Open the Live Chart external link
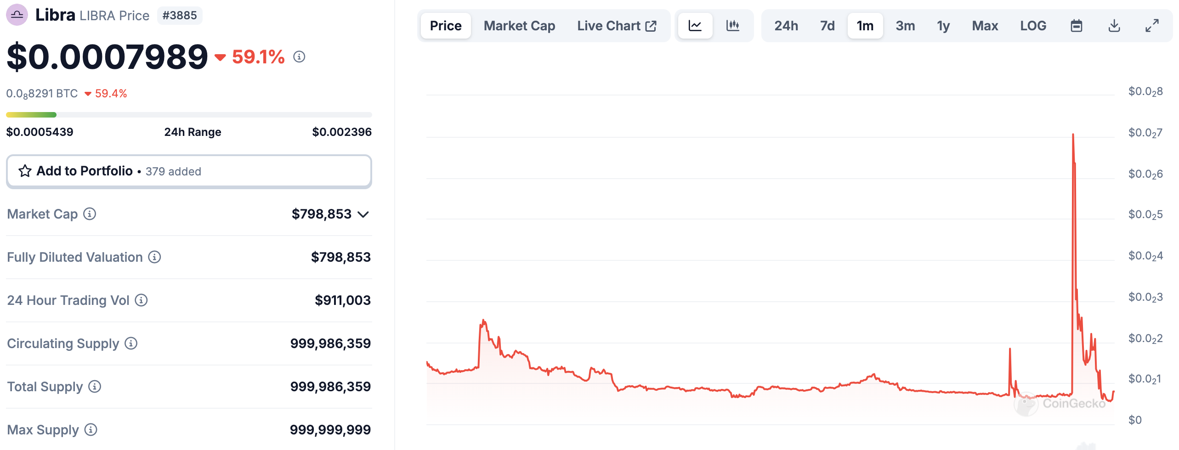Image resolution: width=1179 pixels, height=450 pixels. click(616, 26)
